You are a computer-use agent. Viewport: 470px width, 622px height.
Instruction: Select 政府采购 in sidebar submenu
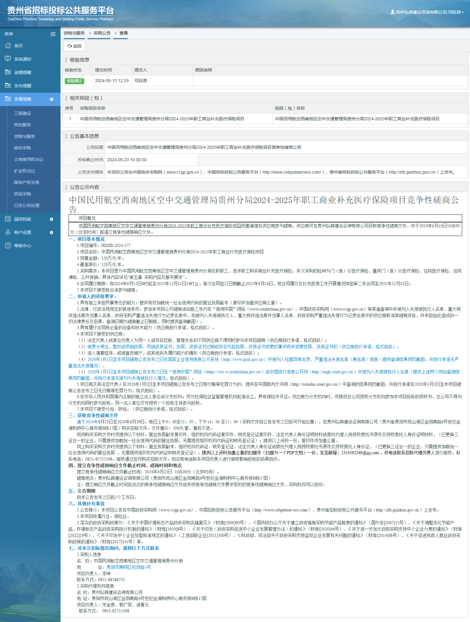coord(22,148)
